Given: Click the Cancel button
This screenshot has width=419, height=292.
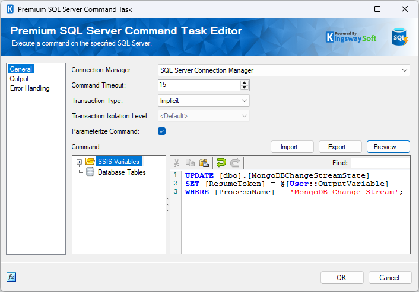Looking at the screenshot, I should (389, 278).
